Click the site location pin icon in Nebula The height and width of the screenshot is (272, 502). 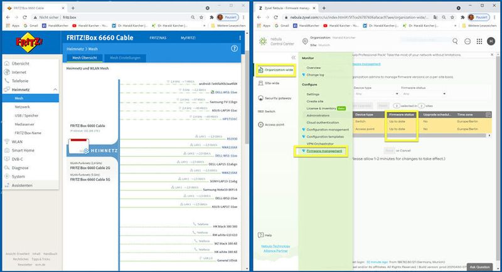(x=305, y=41)
